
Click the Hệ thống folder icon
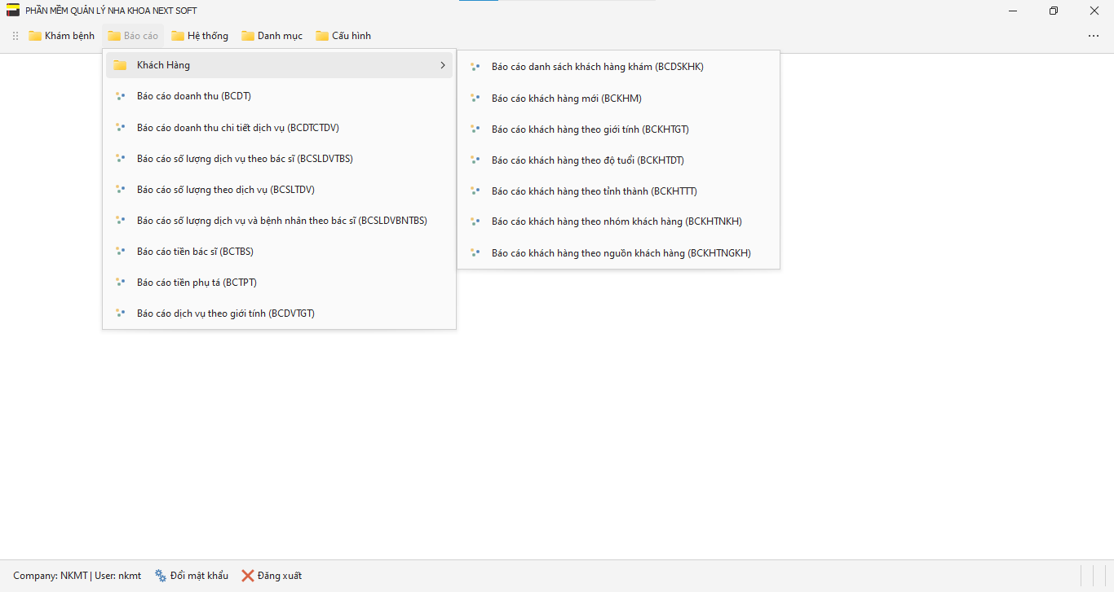coord(178,36)
